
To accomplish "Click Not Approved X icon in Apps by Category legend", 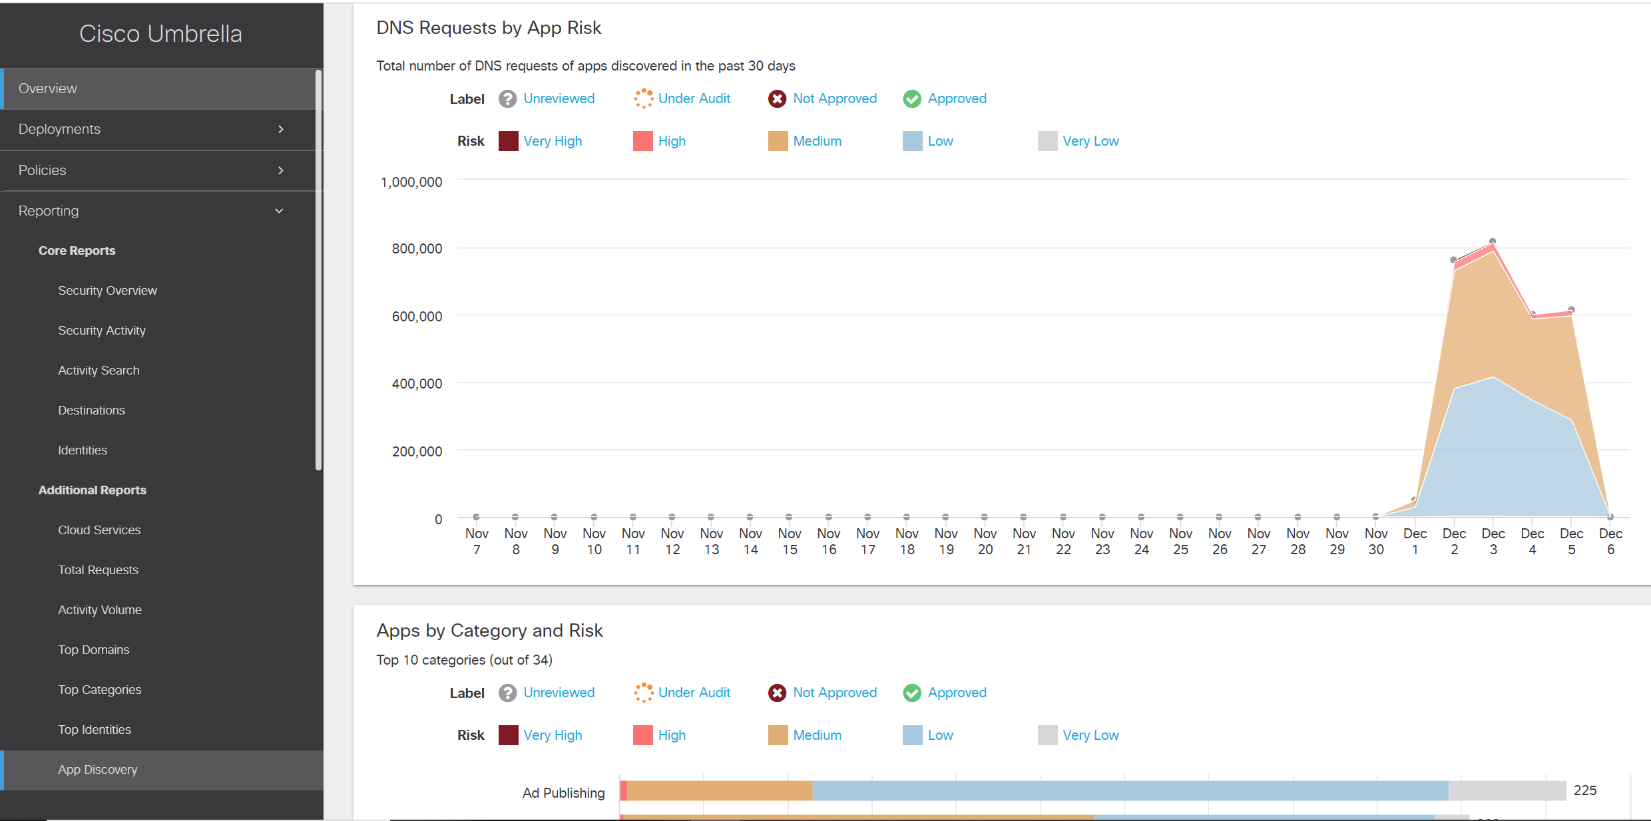I will pyautogui.click(x=777, y=693).
